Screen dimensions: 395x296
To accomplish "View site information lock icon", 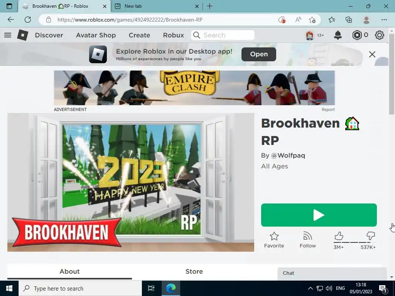I will pos(49,20).
